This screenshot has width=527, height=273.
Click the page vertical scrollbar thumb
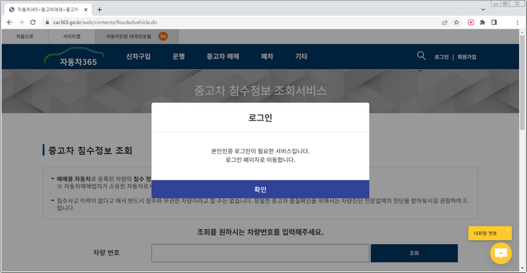coord(522,83)
